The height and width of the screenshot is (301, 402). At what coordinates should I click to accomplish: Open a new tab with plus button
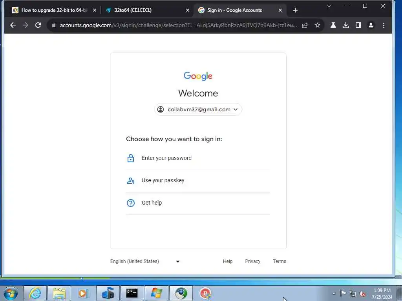coord(295,10)
